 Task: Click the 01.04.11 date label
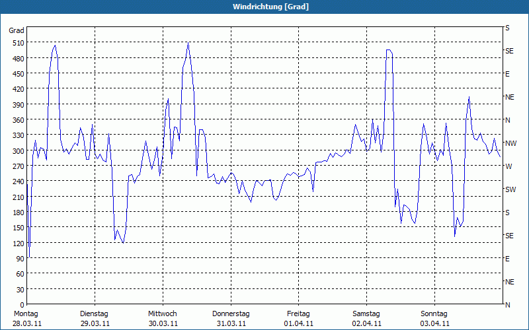pos(299,323)
